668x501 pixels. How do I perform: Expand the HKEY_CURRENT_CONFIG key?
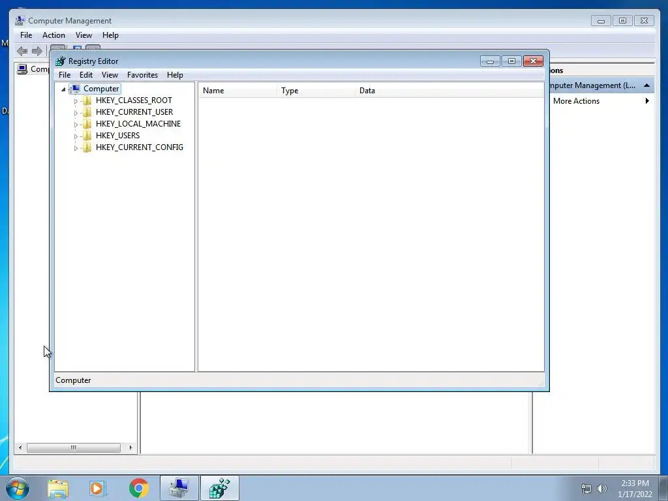click(x=76, y=148)
